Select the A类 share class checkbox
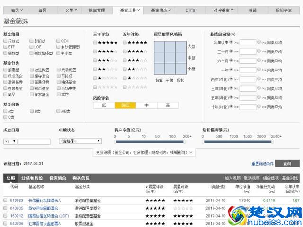Viewport: 303px width, 227px height. [x=5, y=111]
